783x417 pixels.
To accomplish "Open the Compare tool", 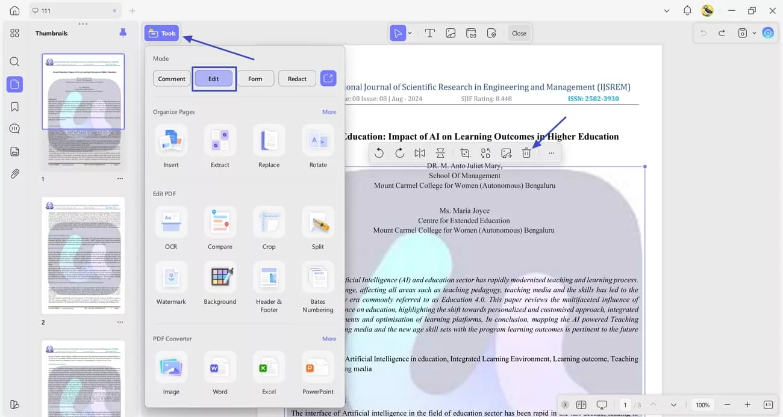I will click(x=220, y=228).
